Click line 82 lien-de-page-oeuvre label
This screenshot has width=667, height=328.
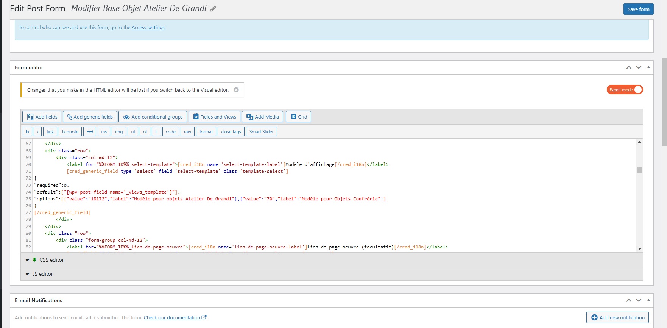(x=257, y=247)
